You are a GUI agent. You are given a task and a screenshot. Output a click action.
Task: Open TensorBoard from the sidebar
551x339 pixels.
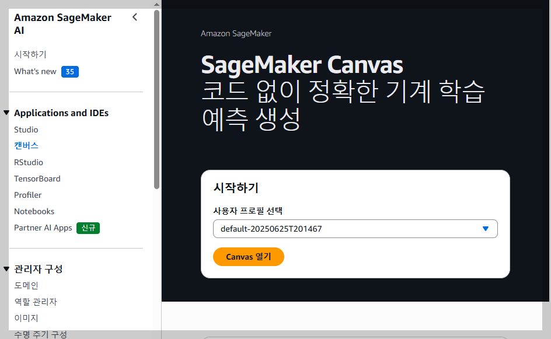(x=37, y=179)
